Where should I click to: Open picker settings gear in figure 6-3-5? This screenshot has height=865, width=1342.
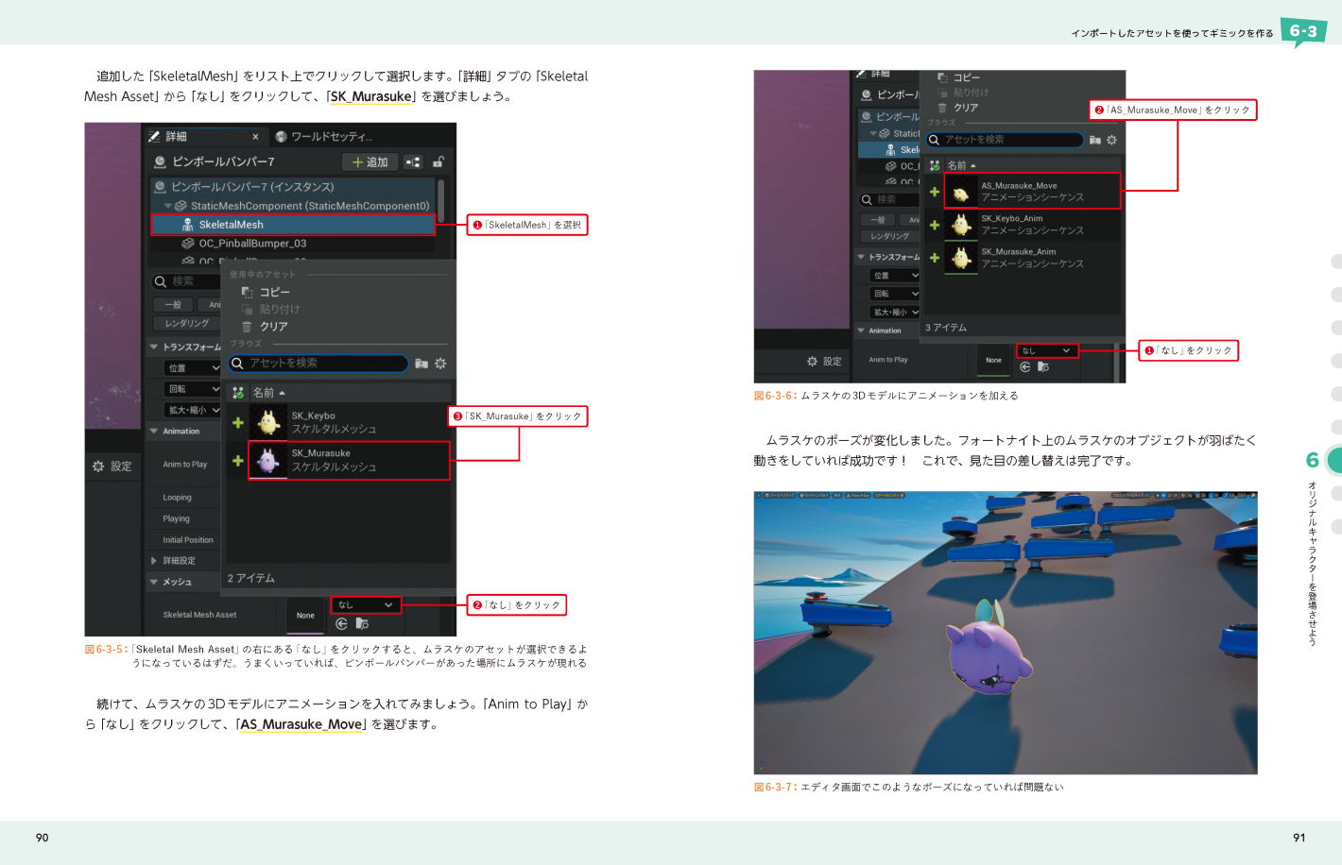[440, 364]
